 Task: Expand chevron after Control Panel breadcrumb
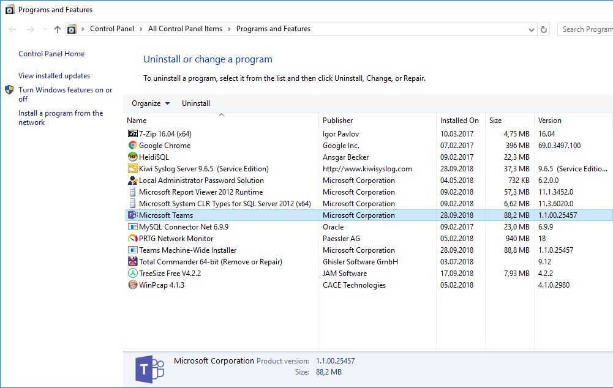141,29
